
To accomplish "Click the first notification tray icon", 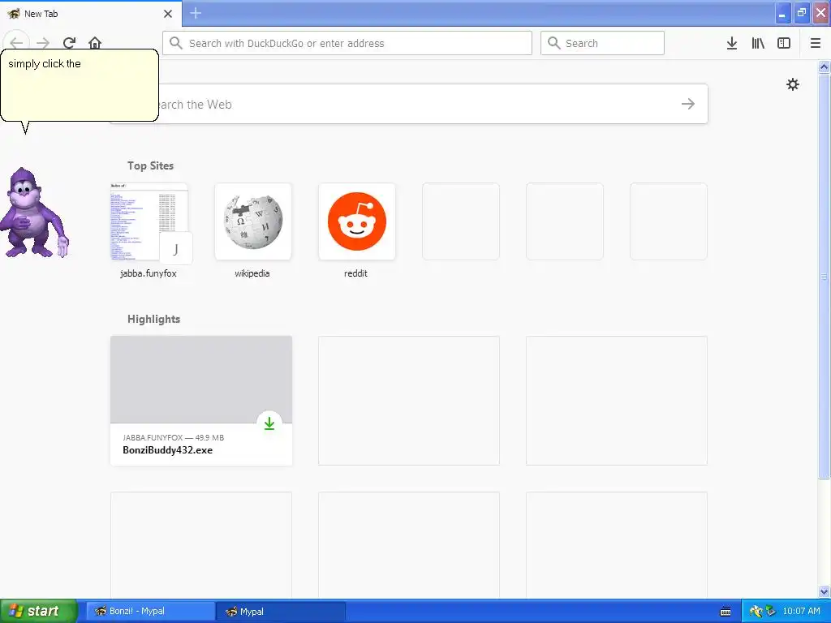I will [756, 612].
